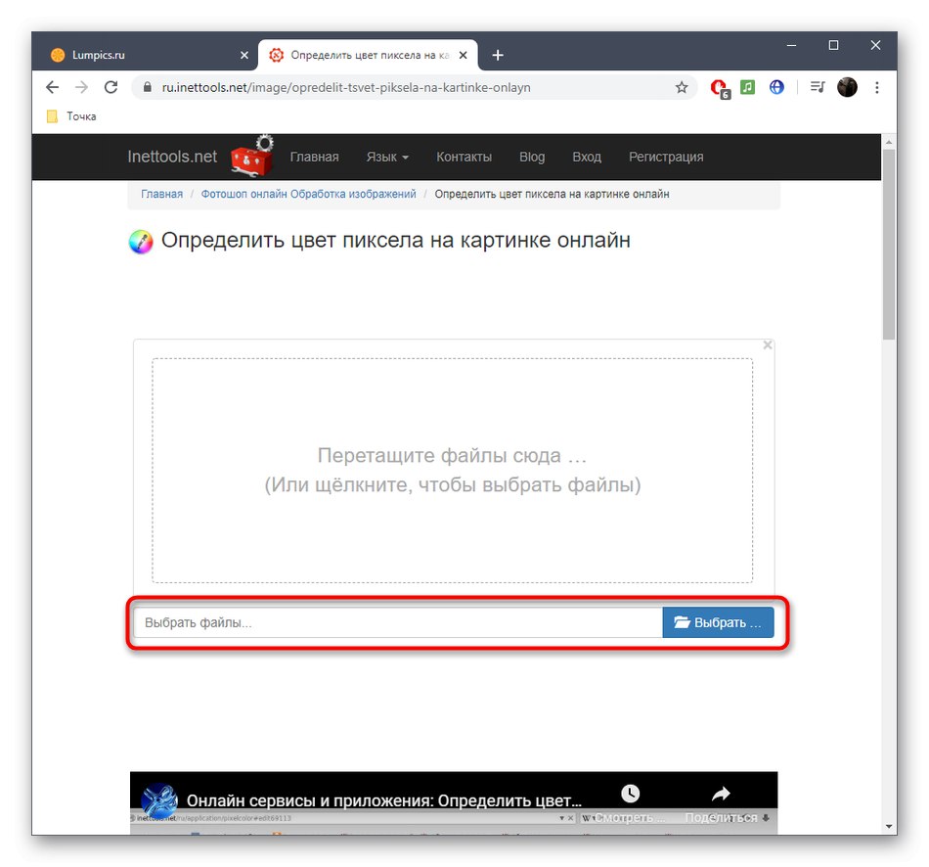Click the page vertical scrollbar thumb

889,245
